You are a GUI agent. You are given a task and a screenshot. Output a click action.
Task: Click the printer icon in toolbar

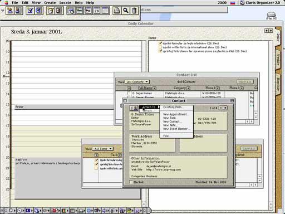[117, 11]
